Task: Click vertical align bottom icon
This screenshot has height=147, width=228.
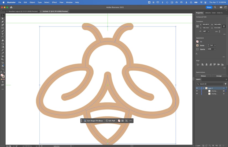Action: tap(222, 65)
